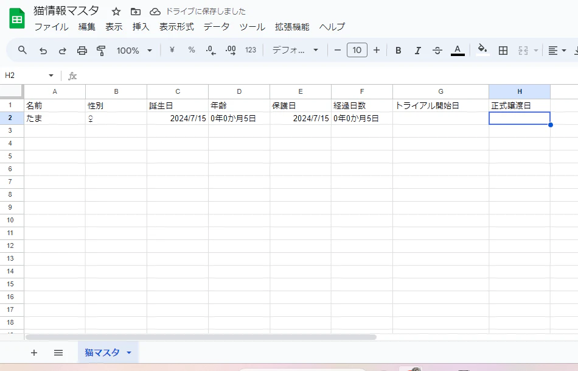
Task: Add a new sheet with plus button
Action: click(x=34, y=353)
